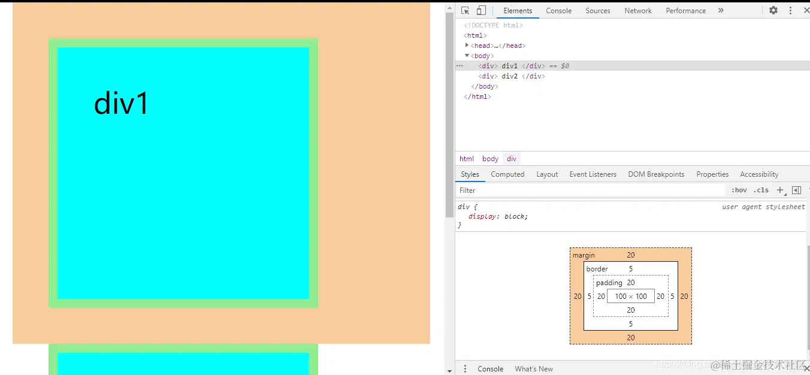The width and height of the screenshot is (810, 375).
Task: Select the drawer Console tab
Action: tap(490, 369)
